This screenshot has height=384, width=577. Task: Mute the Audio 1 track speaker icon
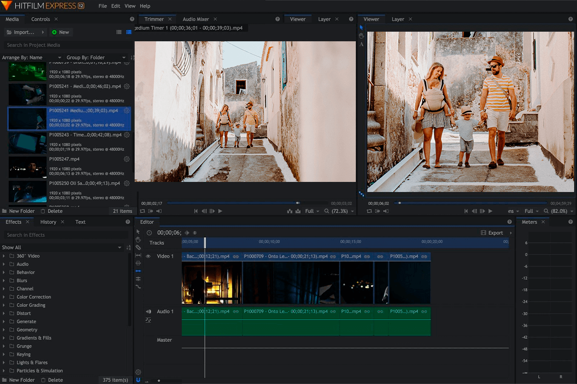(x=148, y=311)
